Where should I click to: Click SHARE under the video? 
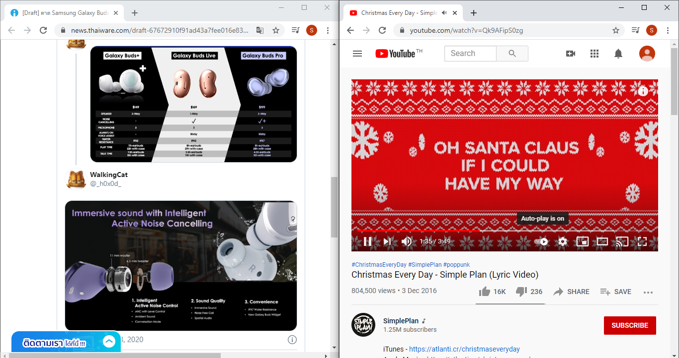coord(571,292)
